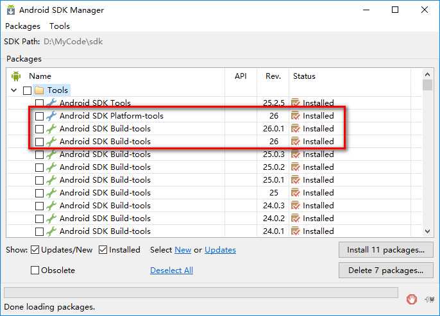Open the Packages menu
This screenshot has width=440, height=316.
[x=22, y=26]
